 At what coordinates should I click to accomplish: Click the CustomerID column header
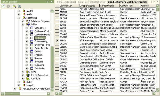[x=69, y=6]
